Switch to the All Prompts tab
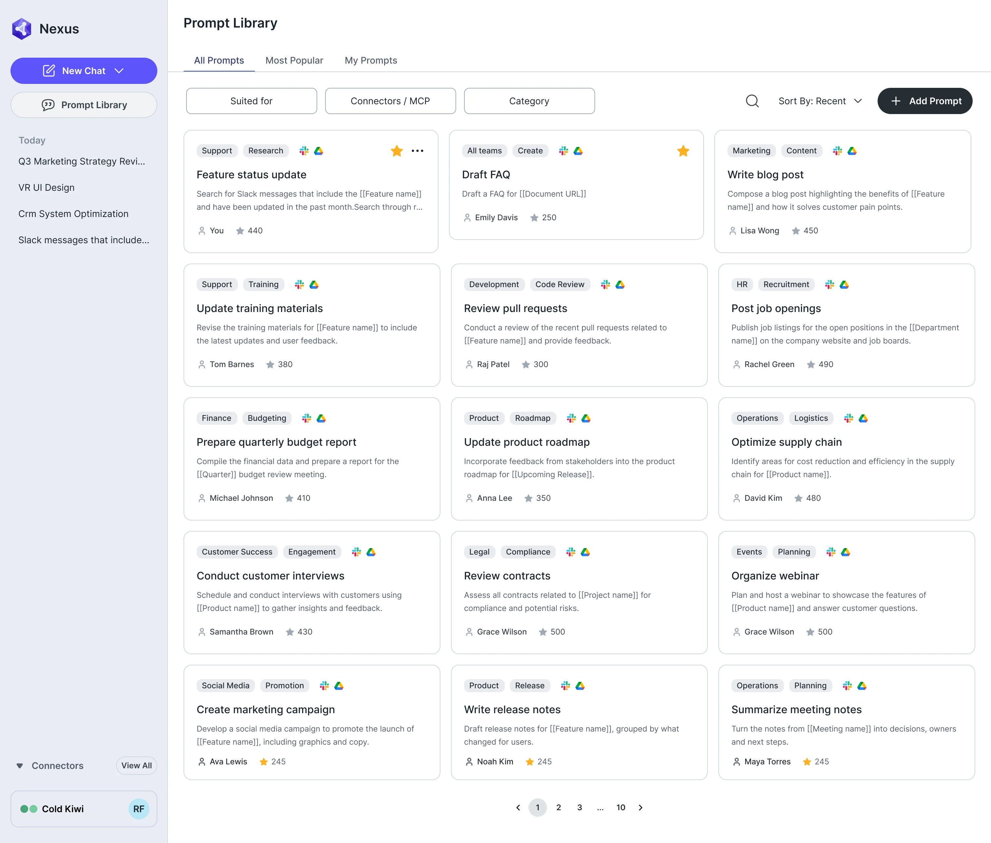 pyautogui.click(x=219, y=61)
